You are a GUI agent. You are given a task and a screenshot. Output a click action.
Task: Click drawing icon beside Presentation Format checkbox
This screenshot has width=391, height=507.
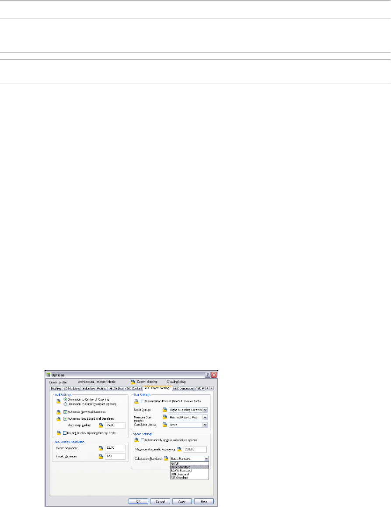click(136, 401)
